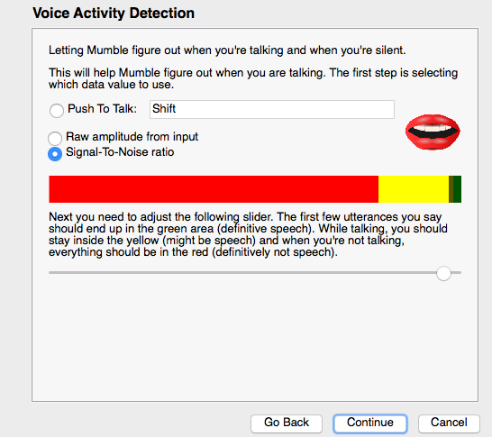Click the Push To Talk shortcut field showing Shift
The image size is (492, 437).
pyautogui.click(x=272, y=109)
